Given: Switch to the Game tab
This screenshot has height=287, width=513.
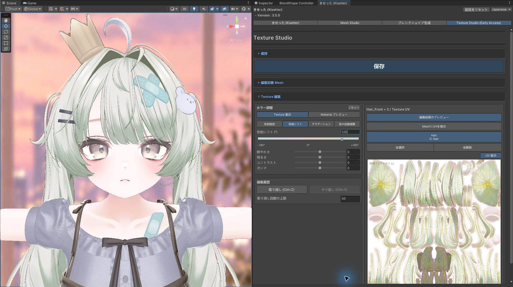Looking at the screenshot, I should [x=30, y=3].
